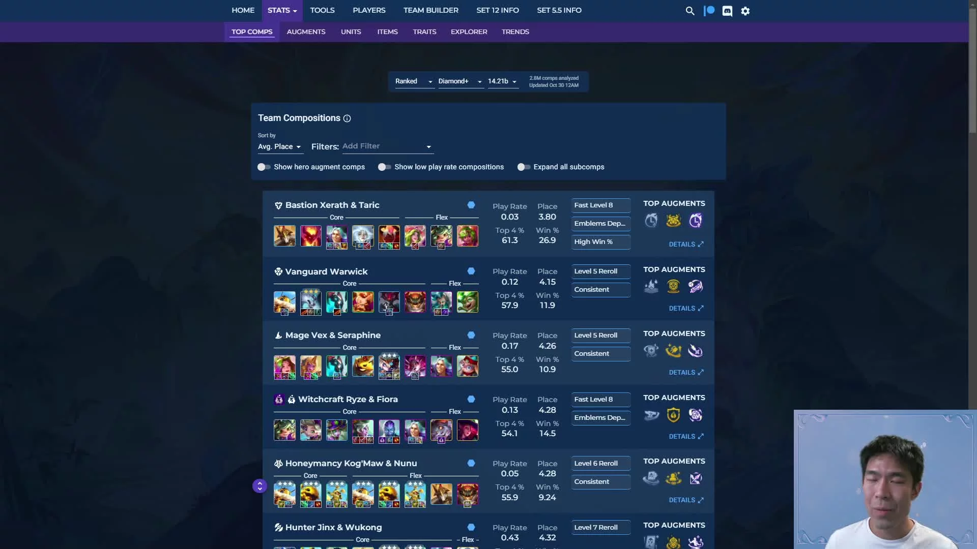Open the Add Filter dropdown

(387, 146)
